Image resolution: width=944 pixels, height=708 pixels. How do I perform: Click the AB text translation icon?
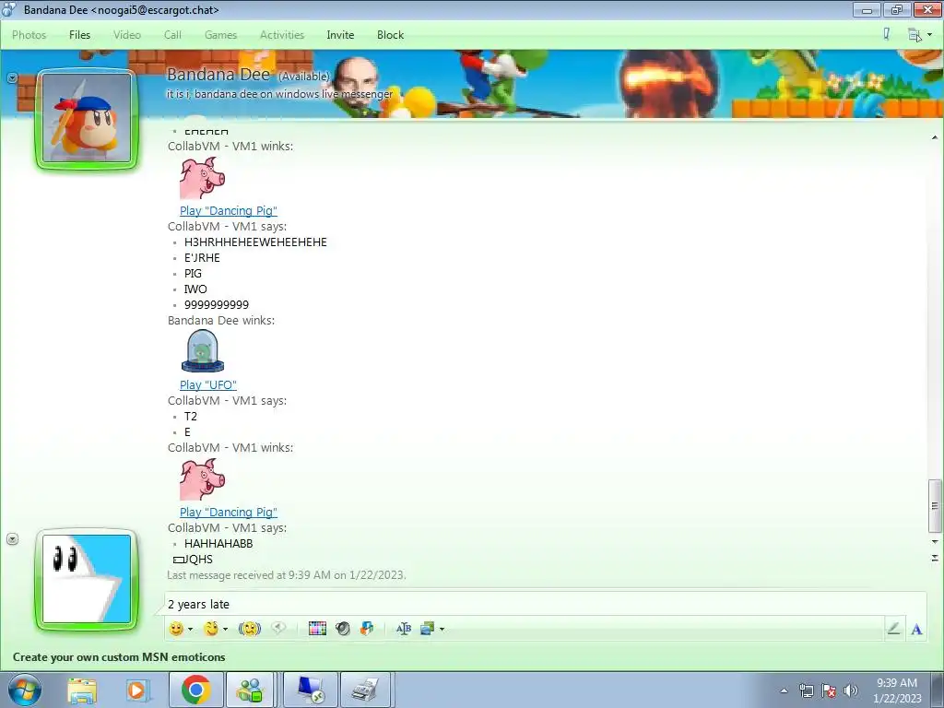(404, 629)
